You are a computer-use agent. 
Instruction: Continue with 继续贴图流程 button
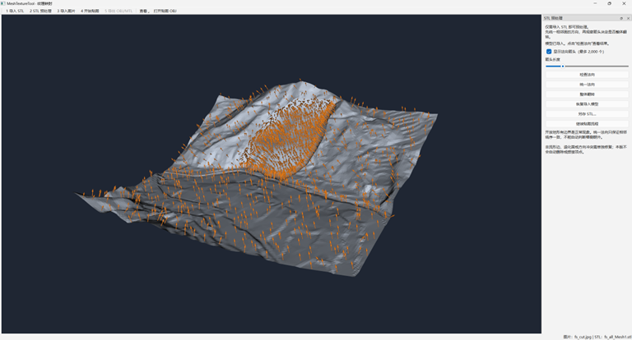coord(587,124)
